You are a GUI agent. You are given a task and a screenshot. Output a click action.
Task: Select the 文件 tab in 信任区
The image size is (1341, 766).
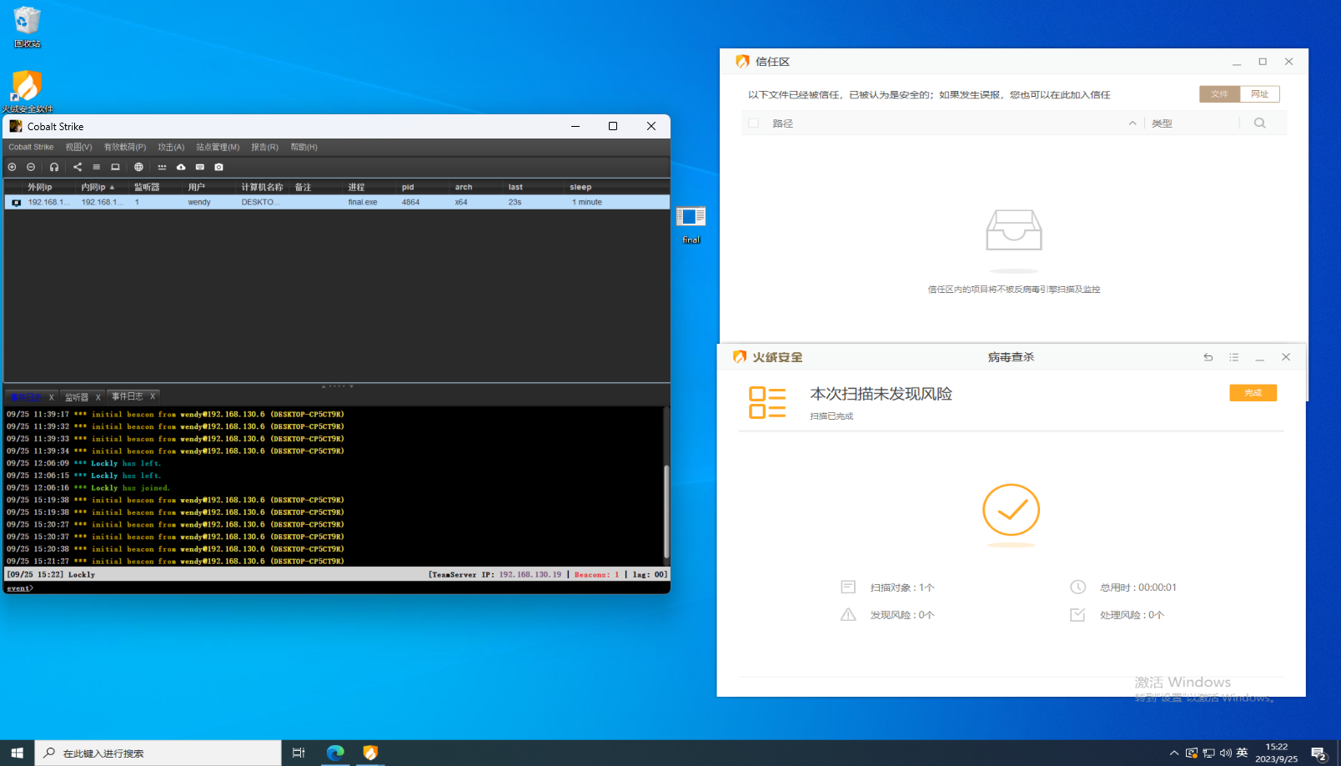coord(1219,94)
